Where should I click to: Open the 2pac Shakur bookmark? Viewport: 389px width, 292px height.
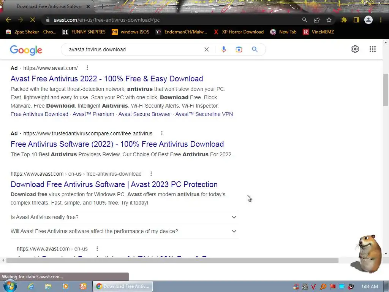coord(31,32)
